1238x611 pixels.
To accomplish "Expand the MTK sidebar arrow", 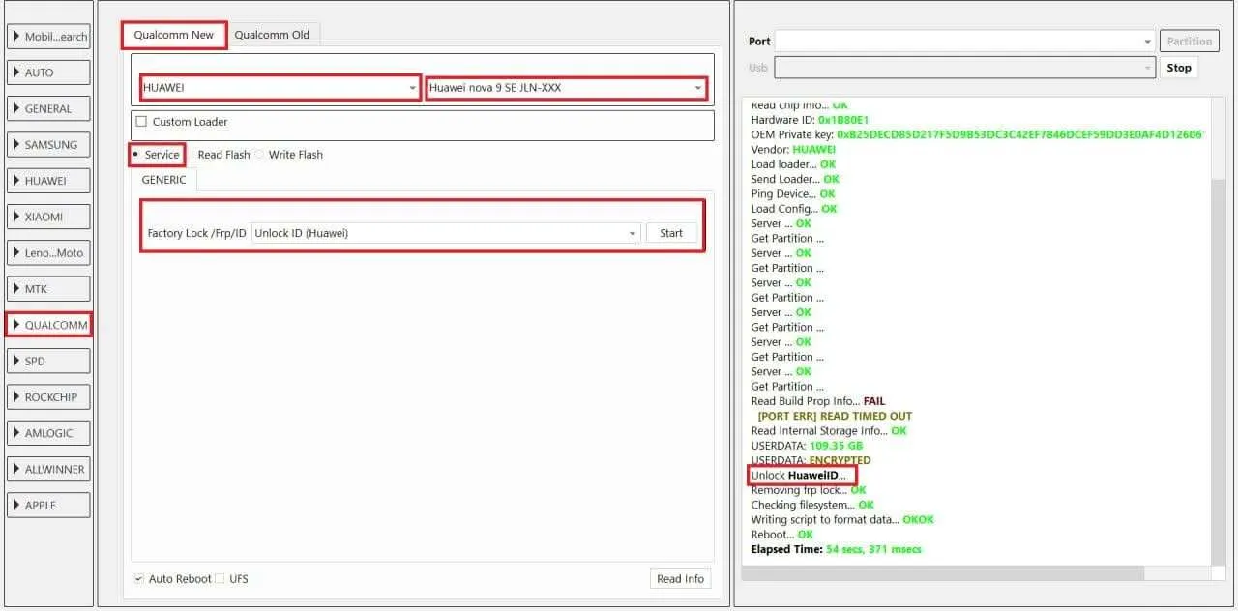I will pyautogui.click(x=16, y=289).
